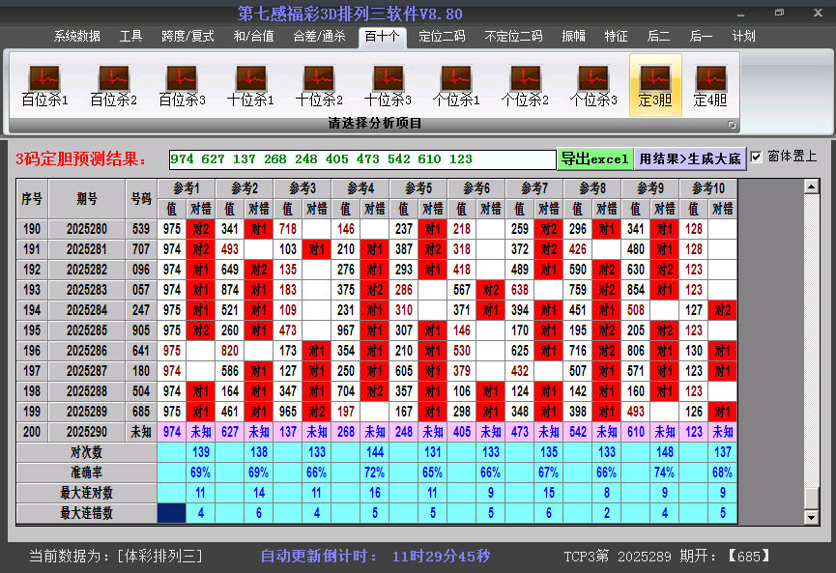The width and height of the screenshot is (836, 573).
Task: Open the 工具 menu
Action: [x=130, y=36]
